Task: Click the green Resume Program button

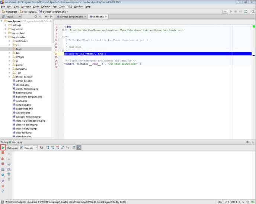Action: point(3,148)
